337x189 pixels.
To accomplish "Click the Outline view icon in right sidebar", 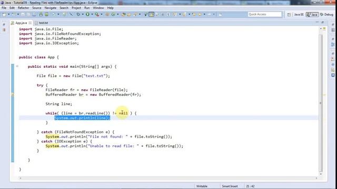I will [x=333, y=45].
